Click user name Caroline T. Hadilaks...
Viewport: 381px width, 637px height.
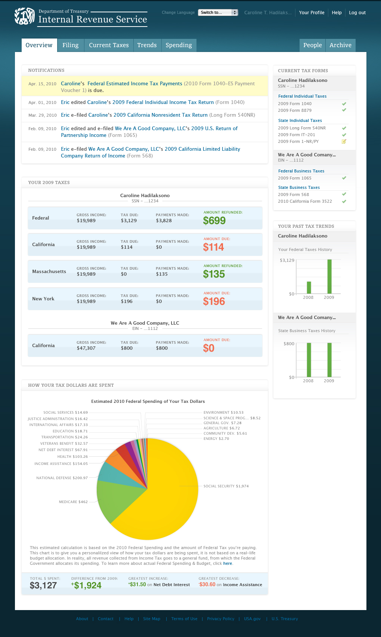point(268,13)
